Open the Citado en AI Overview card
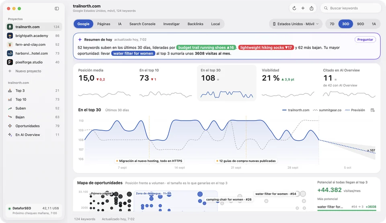 [x=349, y=83]
